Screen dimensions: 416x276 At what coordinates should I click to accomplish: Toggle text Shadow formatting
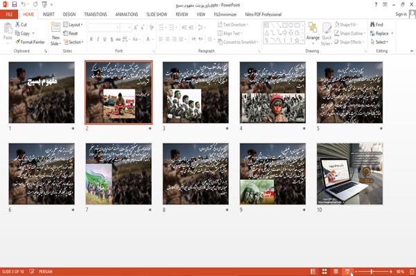coord(112,39)
